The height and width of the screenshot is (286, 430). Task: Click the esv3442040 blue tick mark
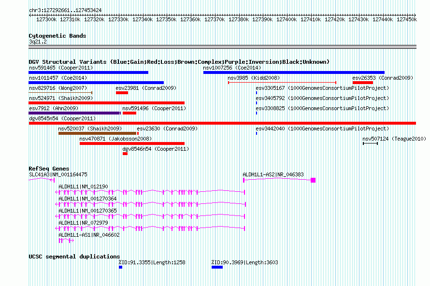[x=257, y=133]
